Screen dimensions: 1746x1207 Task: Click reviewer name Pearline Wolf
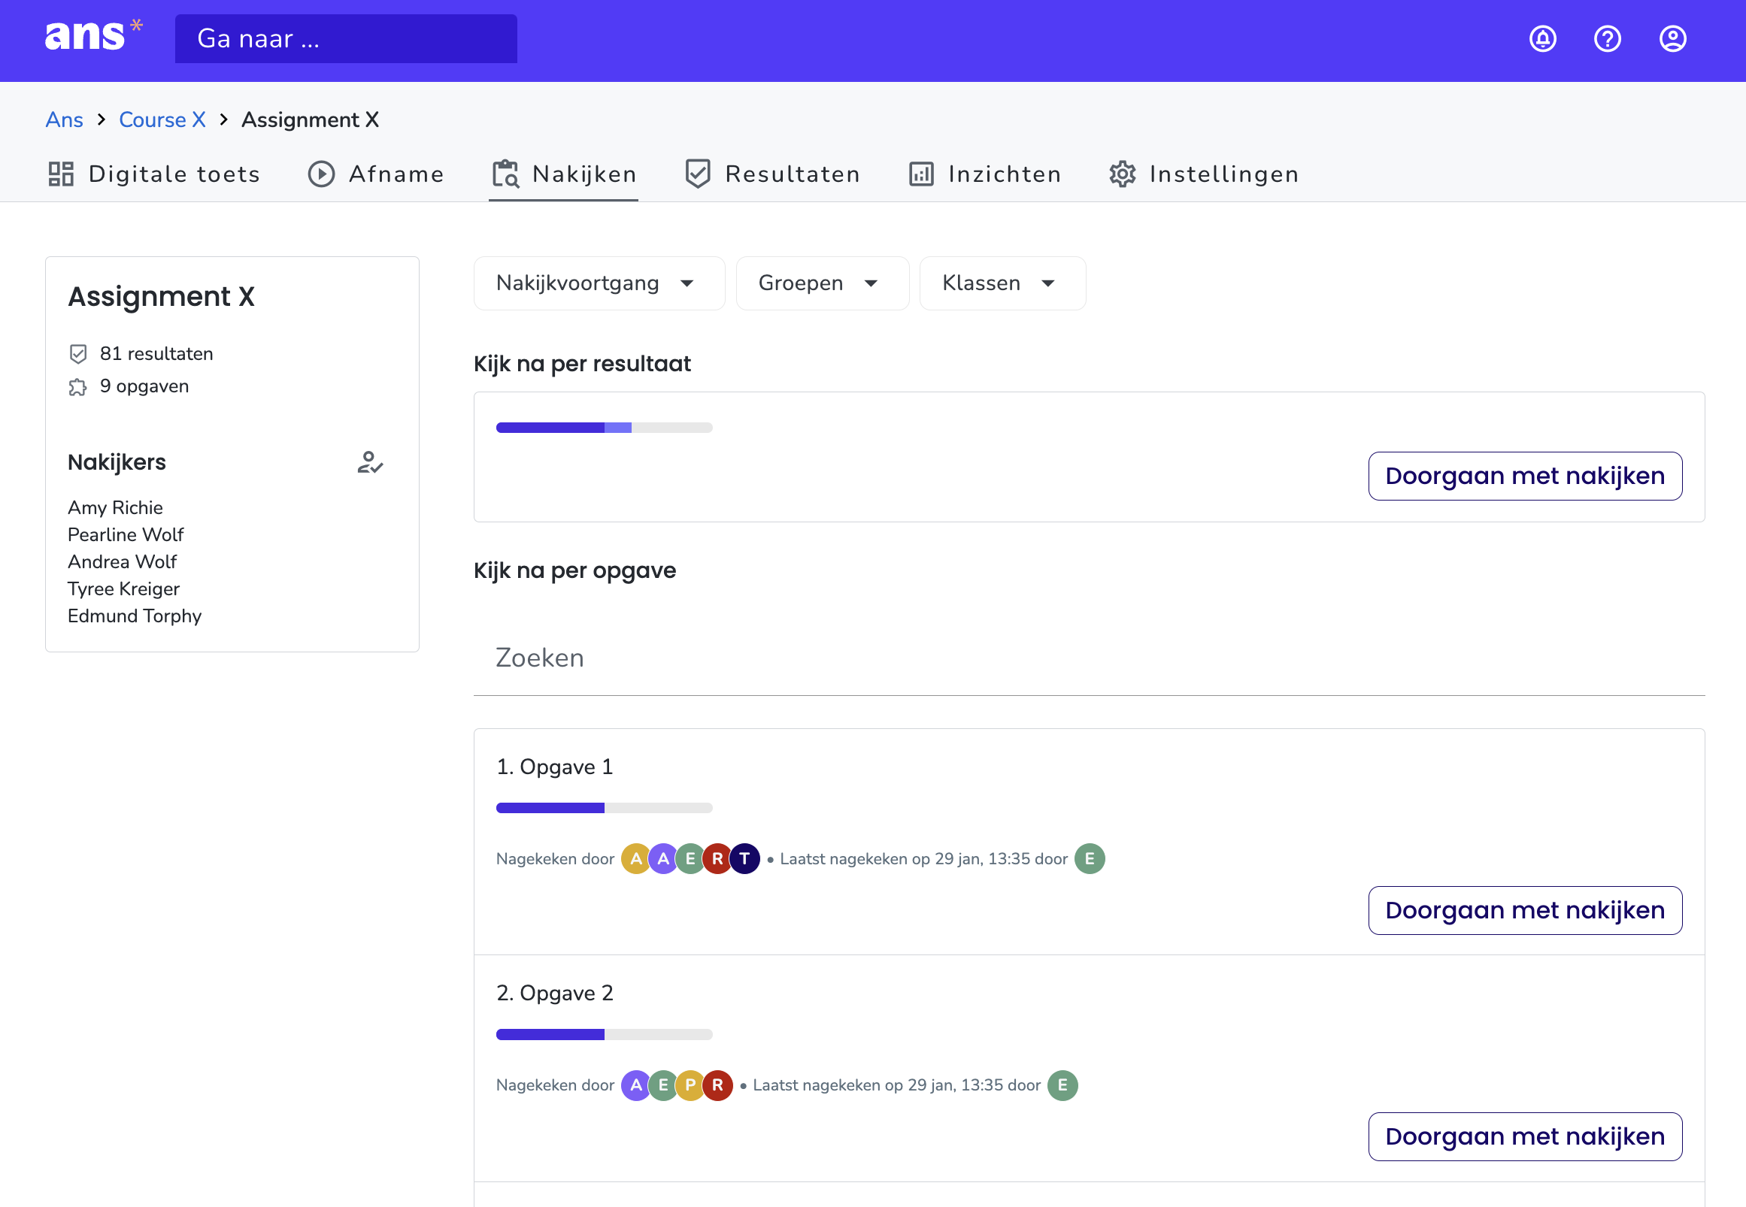(126, 534)
